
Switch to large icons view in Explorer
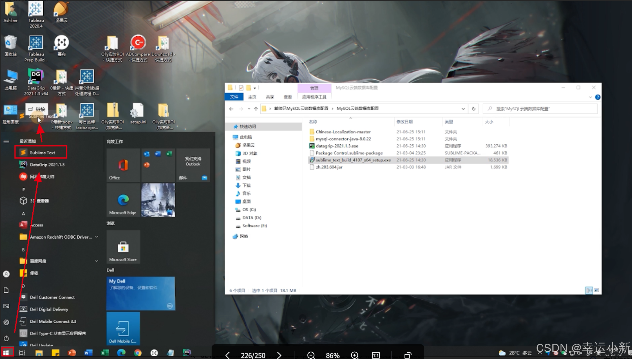[597, 290]
